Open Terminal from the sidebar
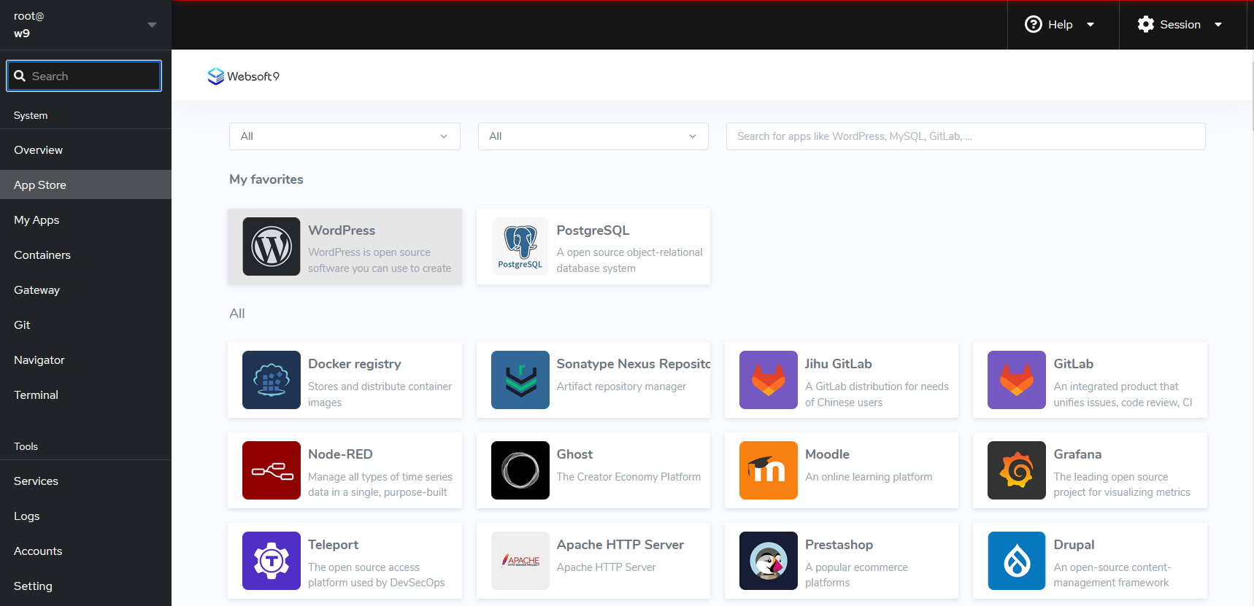 (x=36, y=395)
